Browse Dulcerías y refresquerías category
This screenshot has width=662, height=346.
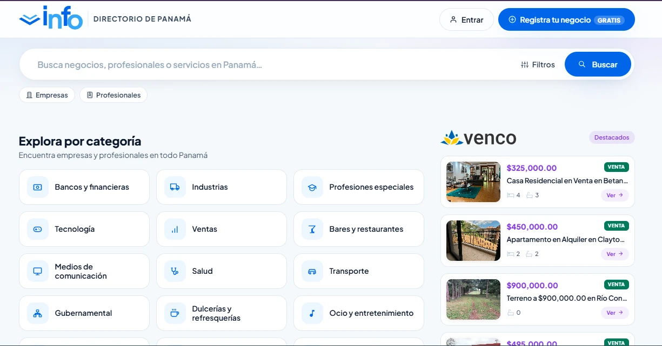(222, 313)
